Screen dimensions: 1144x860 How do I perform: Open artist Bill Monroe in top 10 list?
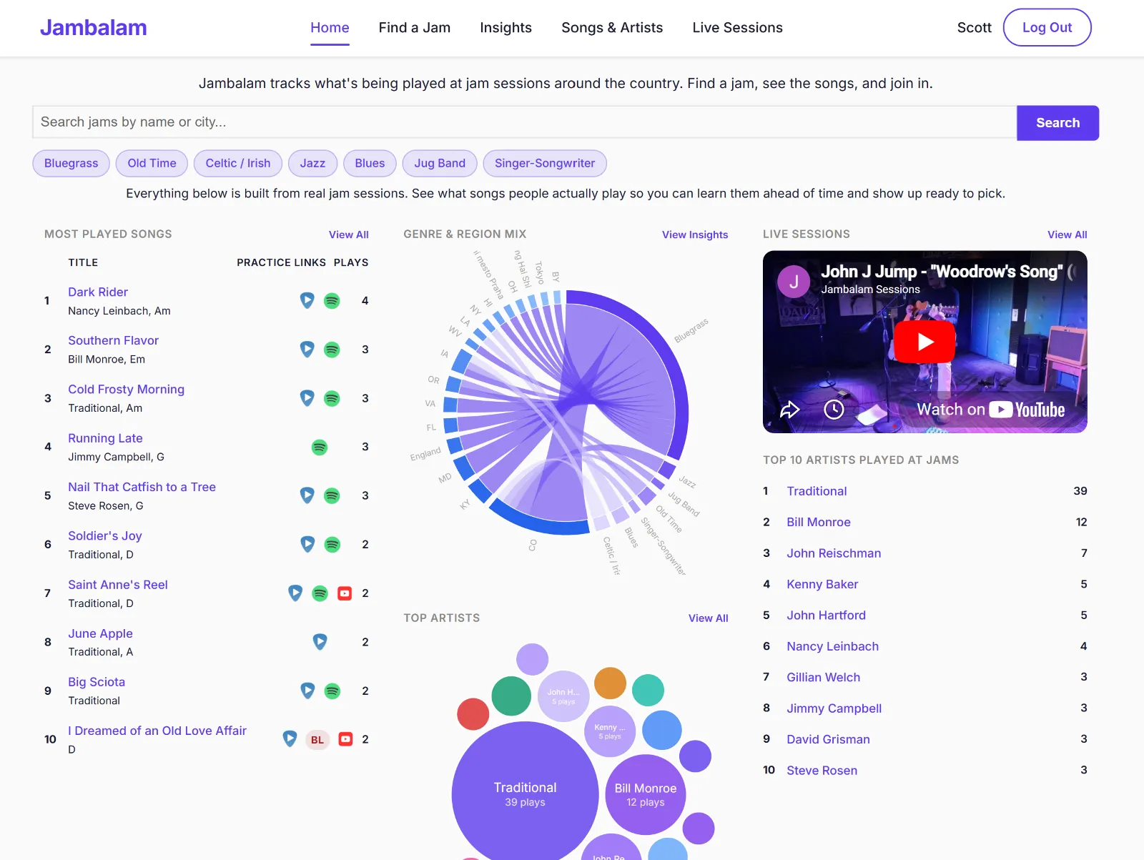click(x=819, y=522)
